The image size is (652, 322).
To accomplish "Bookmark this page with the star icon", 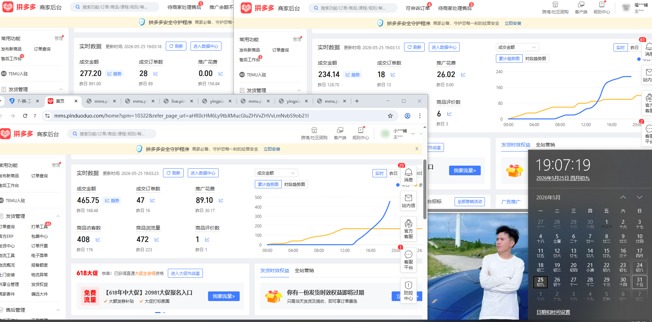I will (390, 116).
